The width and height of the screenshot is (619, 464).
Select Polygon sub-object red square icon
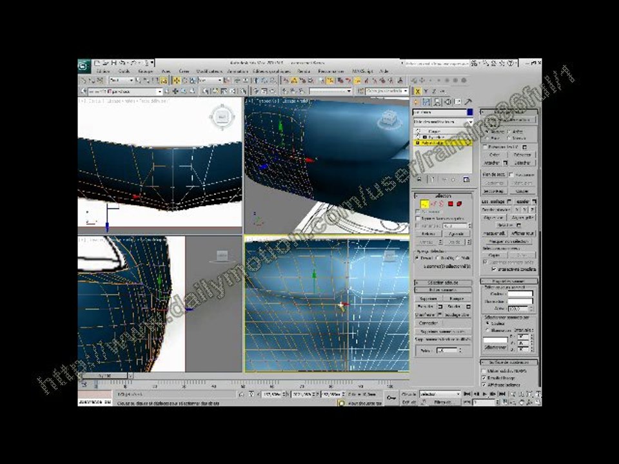pyautogui.click(x=451, y=204)
